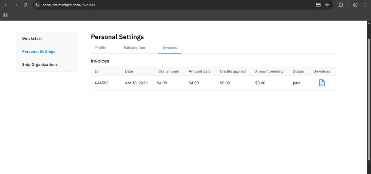Click invoice id 644593

click(102, 83)
